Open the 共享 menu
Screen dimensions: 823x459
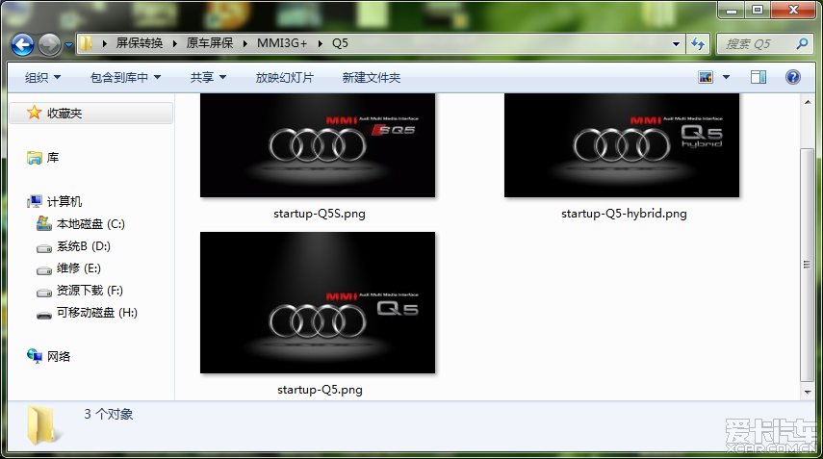tap(208, 78)
